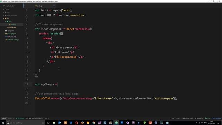Collapse the src folder arrow
This screenshot has width=222, height=125.
tap(3, 18)
